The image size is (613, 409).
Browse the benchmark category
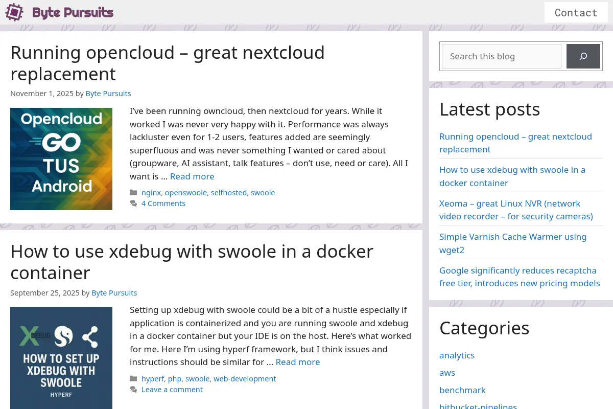pyautogui.click(x=462, y=390)
